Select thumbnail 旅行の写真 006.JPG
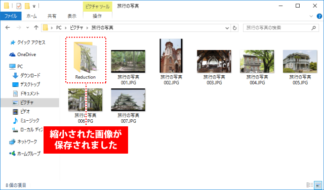 pos(86,100)
